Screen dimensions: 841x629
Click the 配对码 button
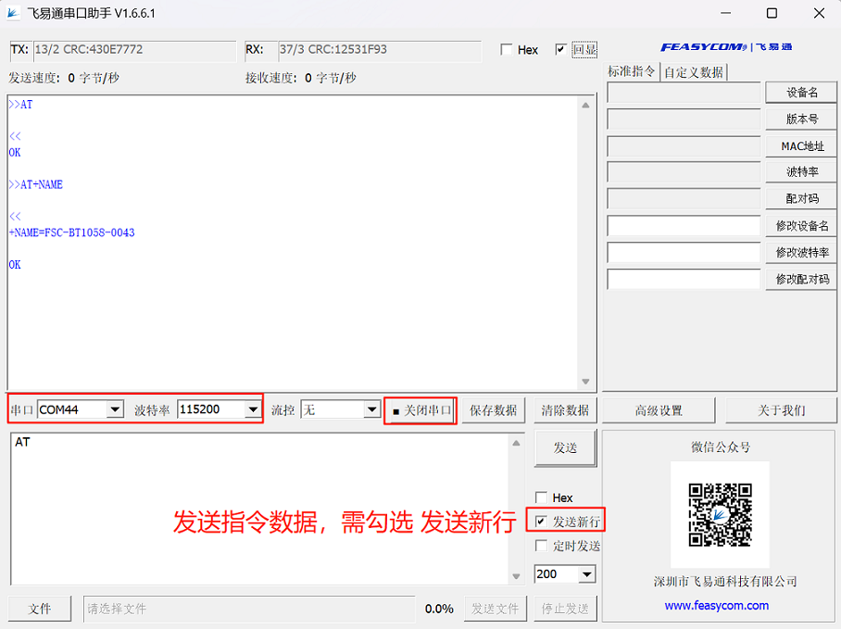click(x=801, y=198)
